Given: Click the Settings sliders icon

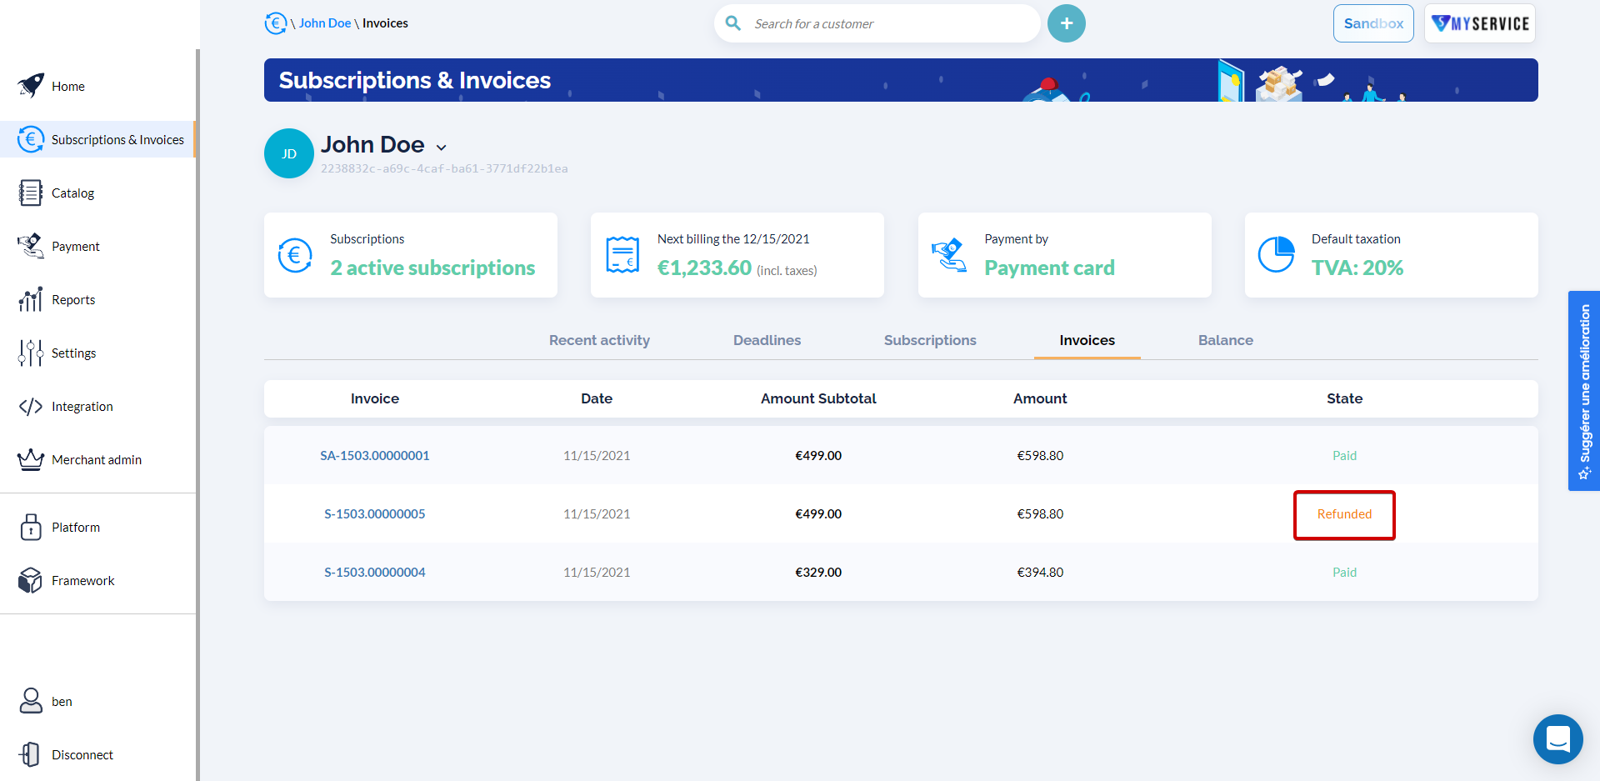Looking at the screenshot, I should coord(31,353).
